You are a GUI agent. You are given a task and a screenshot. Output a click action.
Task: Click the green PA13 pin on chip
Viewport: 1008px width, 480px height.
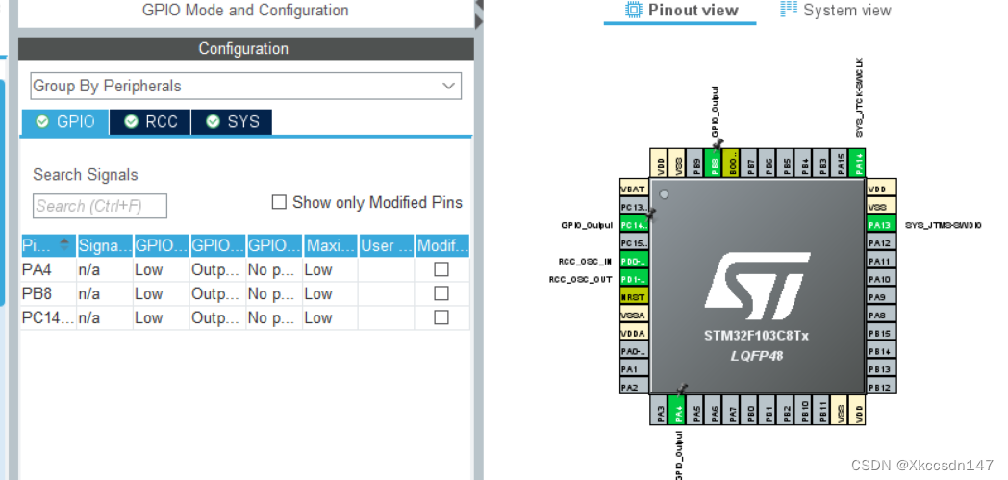[881, 225]
